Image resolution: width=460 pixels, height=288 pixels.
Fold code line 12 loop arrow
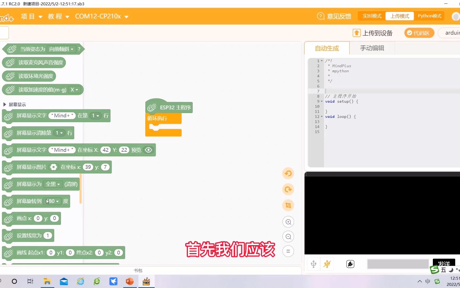coord(322,117)
